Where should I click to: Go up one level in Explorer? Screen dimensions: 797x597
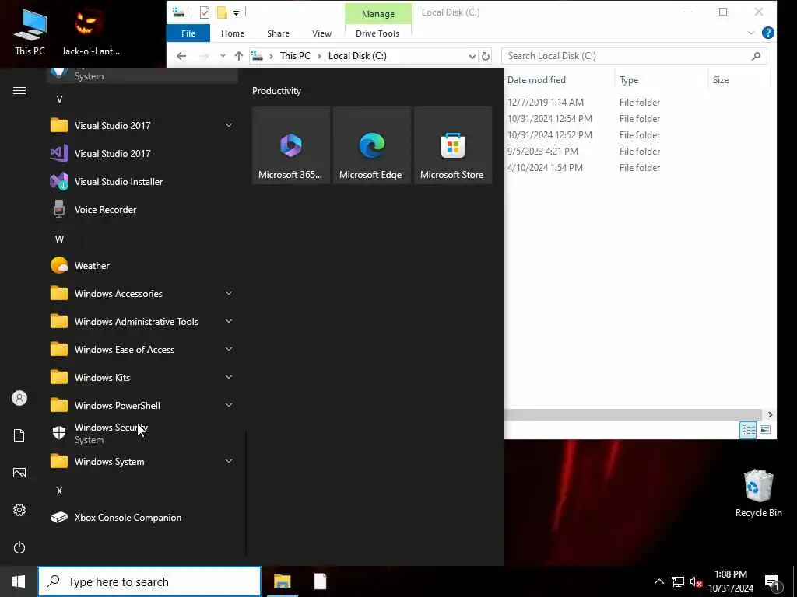[238, 56]
